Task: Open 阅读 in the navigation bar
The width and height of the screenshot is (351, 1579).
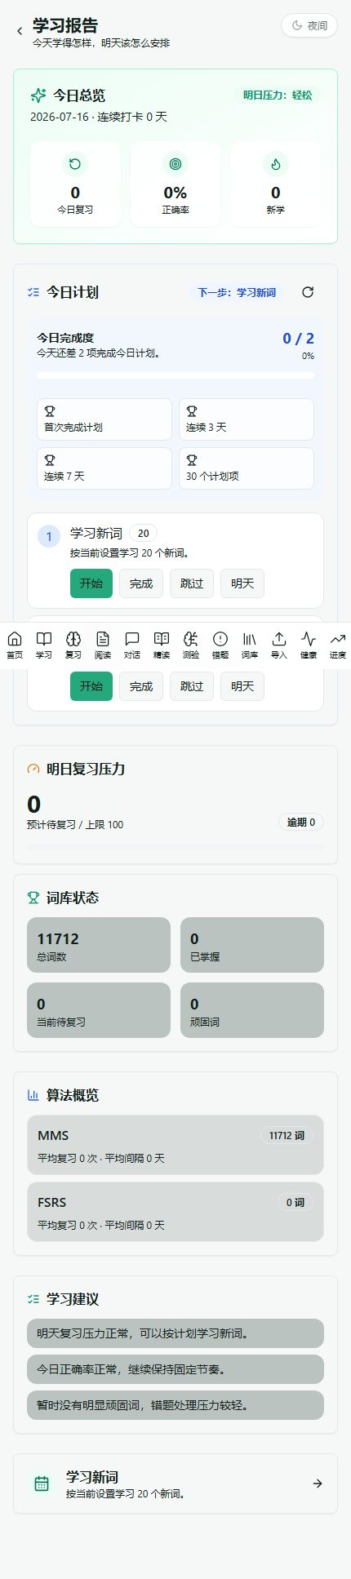Action: 103,645
